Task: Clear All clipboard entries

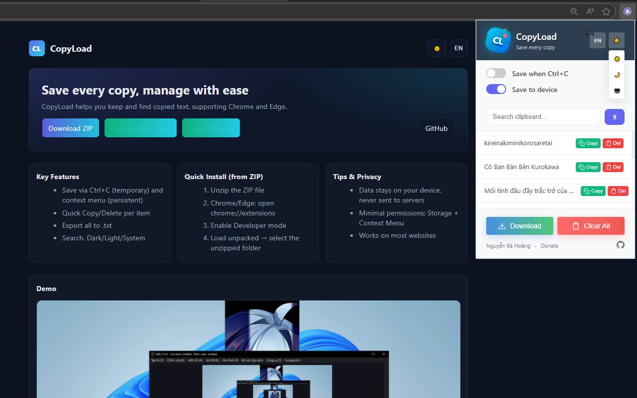Action: pos(591,226)
